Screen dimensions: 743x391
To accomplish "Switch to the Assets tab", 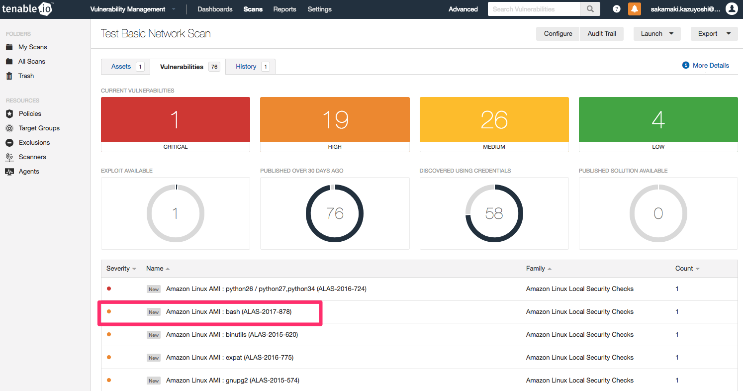I will click(121, 67).
